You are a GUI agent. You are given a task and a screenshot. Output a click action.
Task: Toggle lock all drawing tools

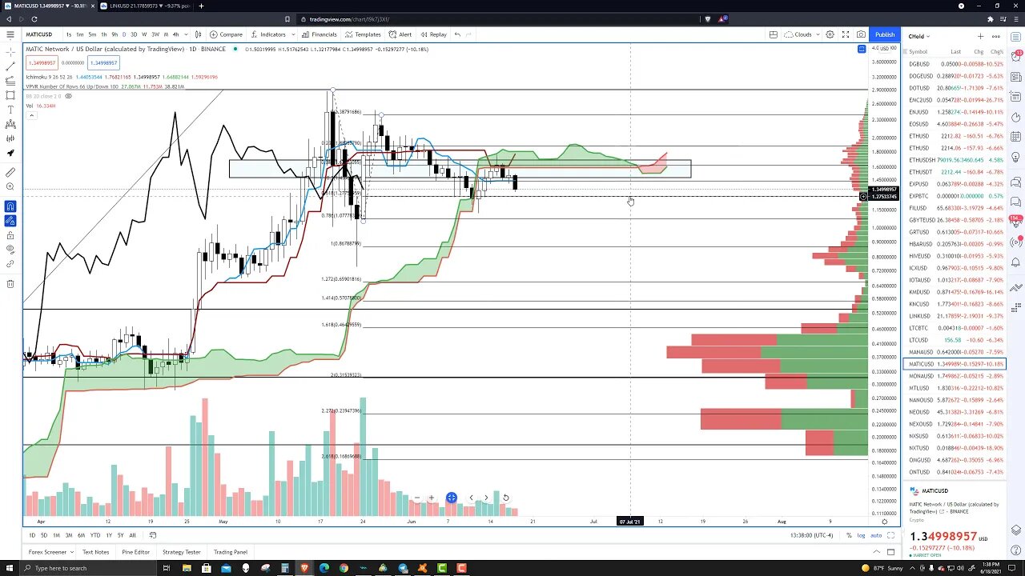[10, 235]
